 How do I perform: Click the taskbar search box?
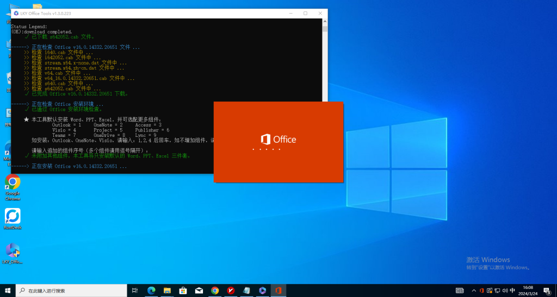point(71,290)
